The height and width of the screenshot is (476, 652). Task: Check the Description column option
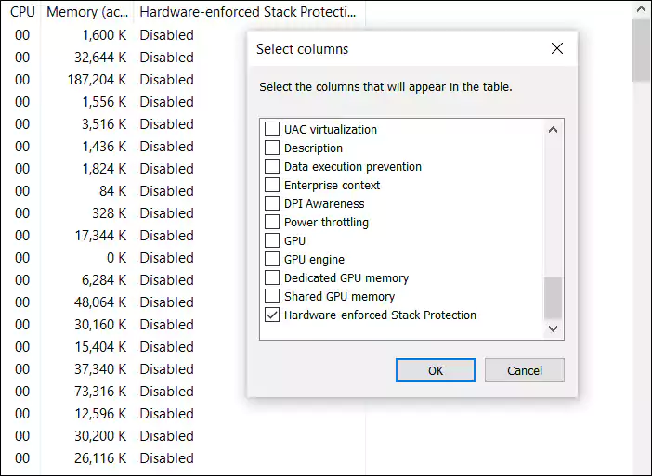272,148
